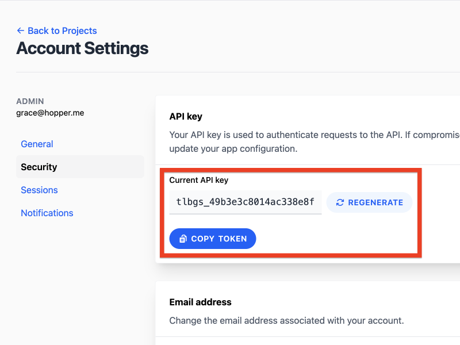Viewport: 460px width, 345px height.
Task: Click the 'Your API key is used' description
Action: point(315,141)
